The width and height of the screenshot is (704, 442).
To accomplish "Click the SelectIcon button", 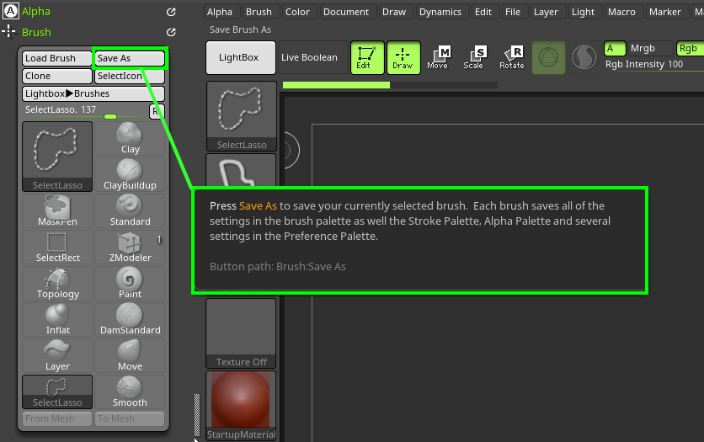I will pyautogui.click(x=130, y=77).
